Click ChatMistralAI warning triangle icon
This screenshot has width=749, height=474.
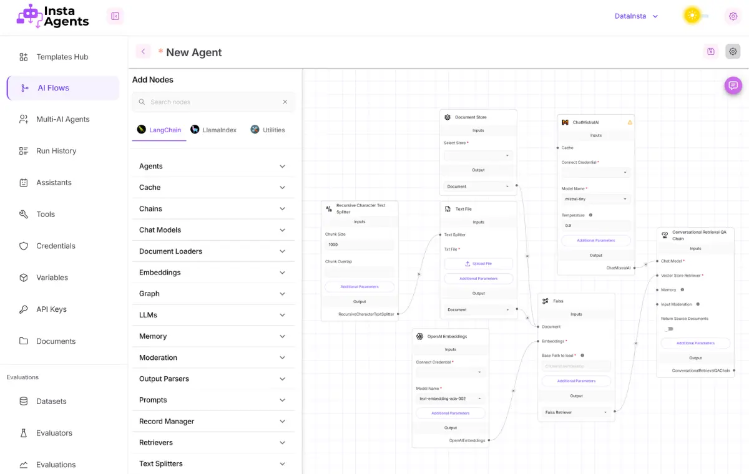point(630,122)
